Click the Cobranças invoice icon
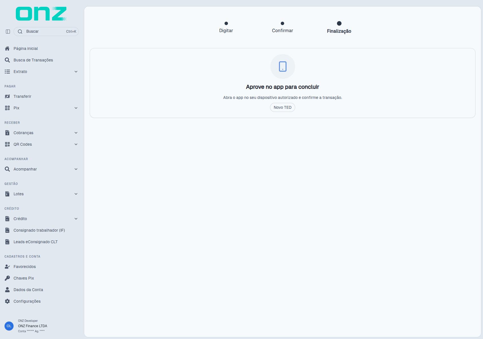 pos(7,133)
